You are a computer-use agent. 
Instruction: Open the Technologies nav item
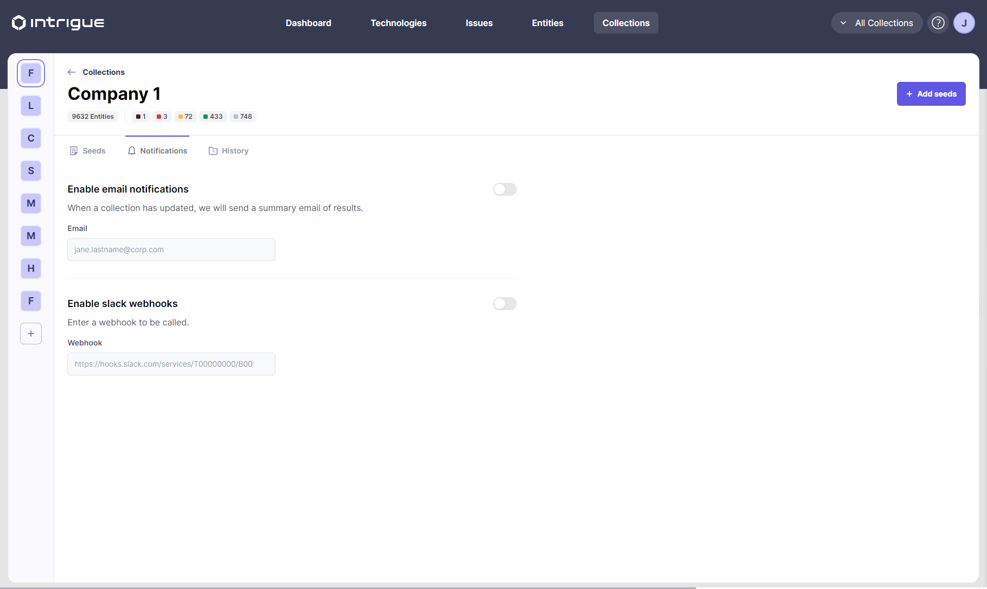(x=399, y=23)
